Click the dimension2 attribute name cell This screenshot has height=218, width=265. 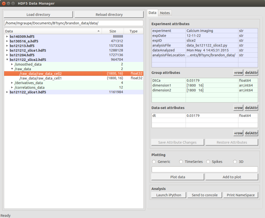point(169,90)
